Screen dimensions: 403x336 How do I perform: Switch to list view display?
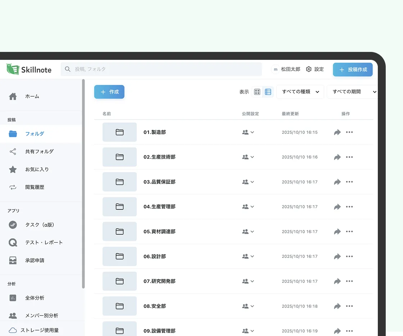(268, 92)
